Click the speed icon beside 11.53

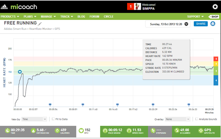(129, 131)
